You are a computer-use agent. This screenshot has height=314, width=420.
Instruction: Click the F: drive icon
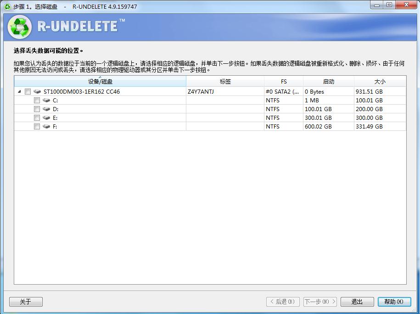click(x=46, y=127)
